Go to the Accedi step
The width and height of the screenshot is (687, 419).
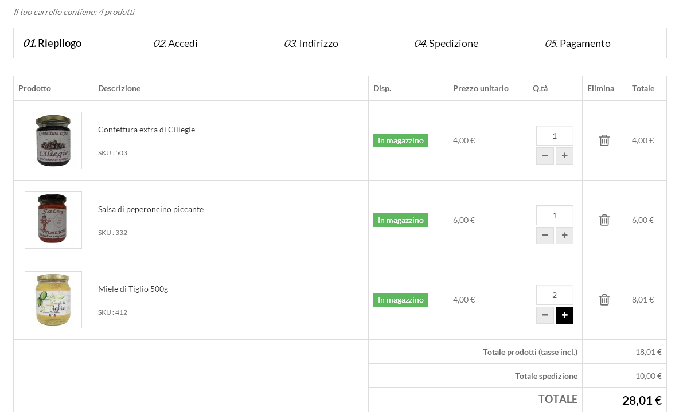coord(175,44)
